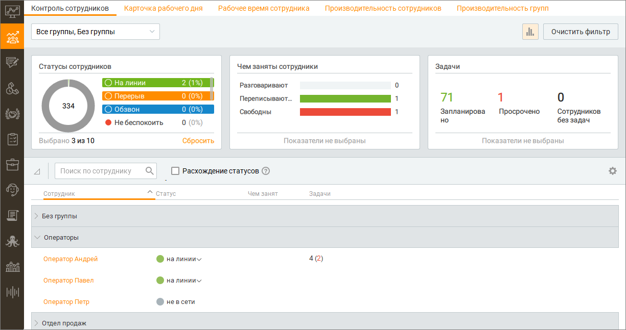Viewport: 626px width, 330px height.
Task: Click the Очистить фильтр button
Action: click(581, 32)
